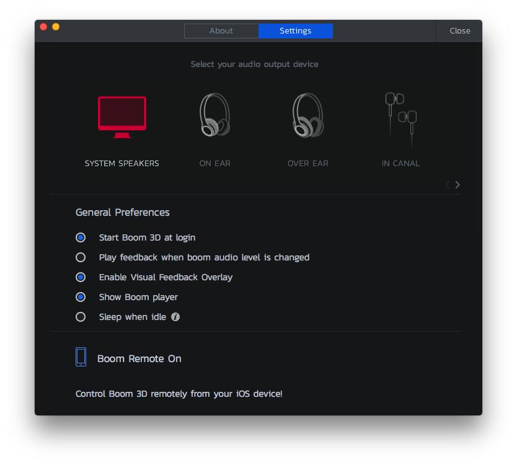Screen dimensions: 517x465
Task: Switch to the Settings tab
Action: click(296, 30)
